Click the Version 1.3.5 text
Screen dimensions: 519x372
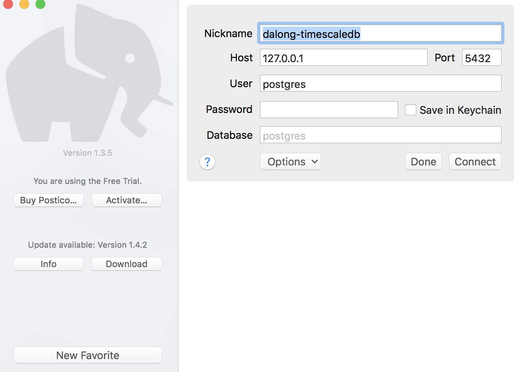tap(88, 153)
